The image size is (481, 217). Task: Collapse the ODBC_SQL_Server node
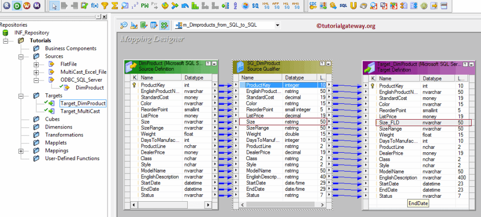click(x=36, y=80)
